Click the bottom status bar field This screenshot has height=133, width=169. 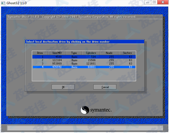(x=85, y=128)
